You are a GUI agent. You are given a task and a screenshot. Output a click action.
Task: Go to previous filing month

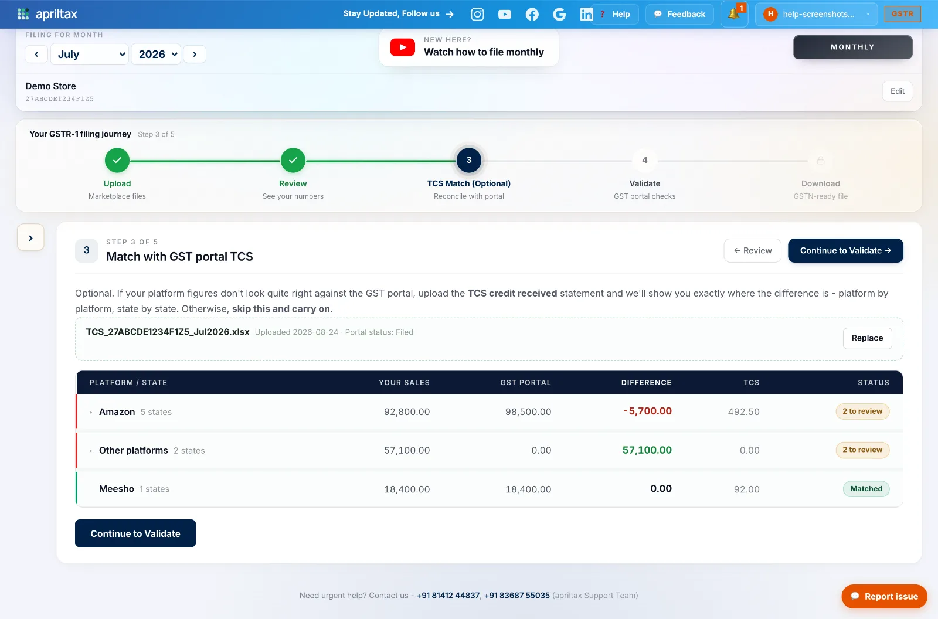coord(36,55)
